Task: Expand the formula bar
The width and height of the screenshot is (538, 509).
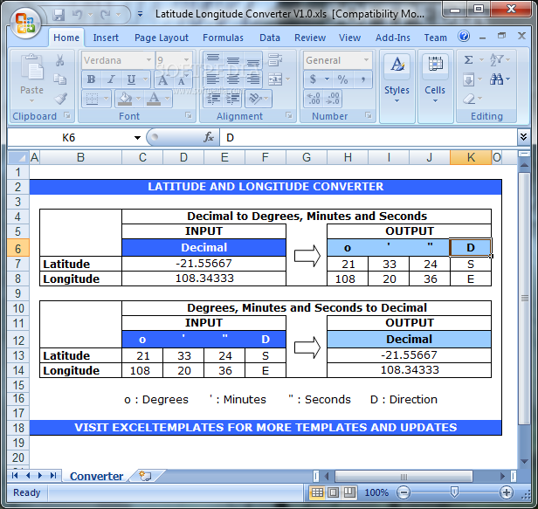Action: point(524,137)
